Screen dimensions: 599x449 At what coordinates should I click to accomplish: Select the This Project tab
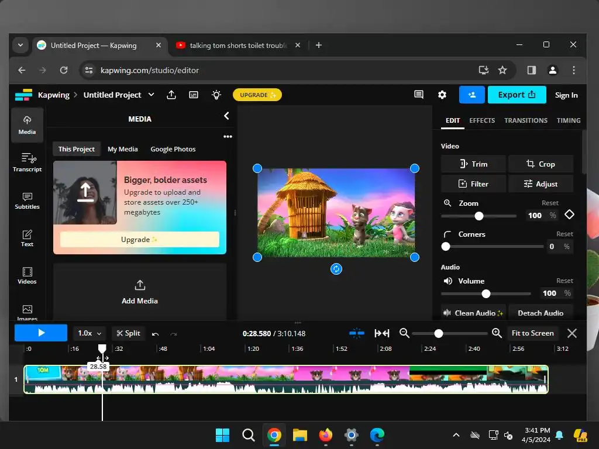(x=77, y=149)
